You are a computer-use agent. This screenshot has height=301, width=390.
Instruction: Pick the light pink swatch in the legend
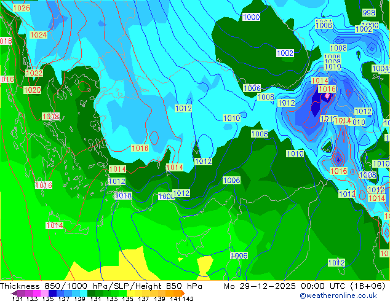click(44, 293)
